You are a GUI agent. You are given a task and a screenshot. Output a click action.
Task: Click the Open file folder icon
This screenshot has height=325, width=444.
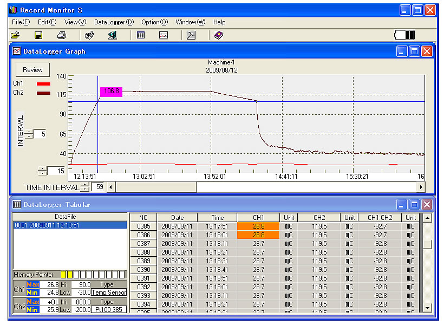pos(15,35)
